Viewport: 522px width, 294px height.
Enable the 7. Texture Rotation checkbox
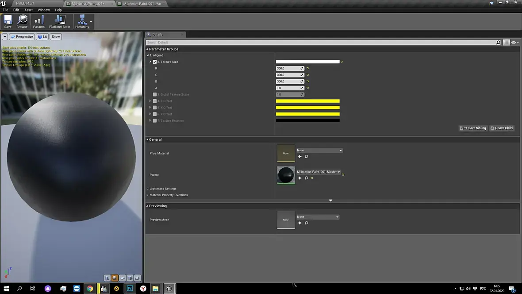tap(155, 121)
